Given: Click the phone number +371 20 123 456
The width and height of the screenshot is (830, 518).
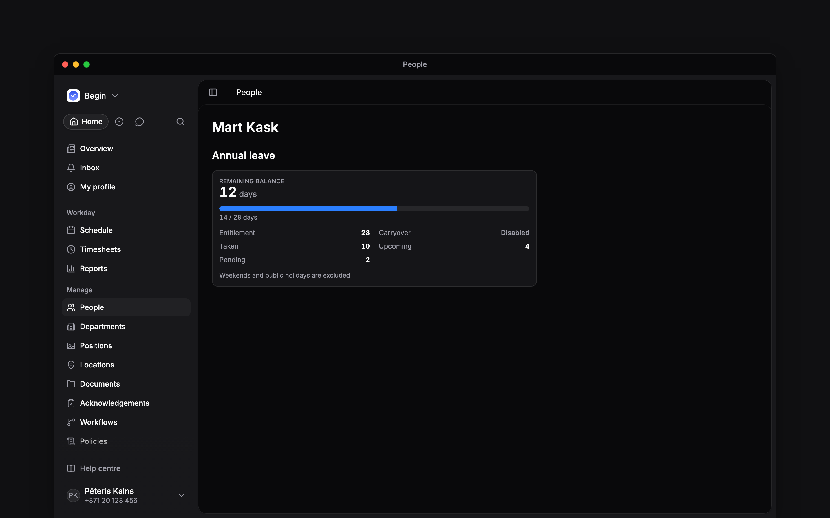Looking at the screenshot, I should click(x=111, y=501).
